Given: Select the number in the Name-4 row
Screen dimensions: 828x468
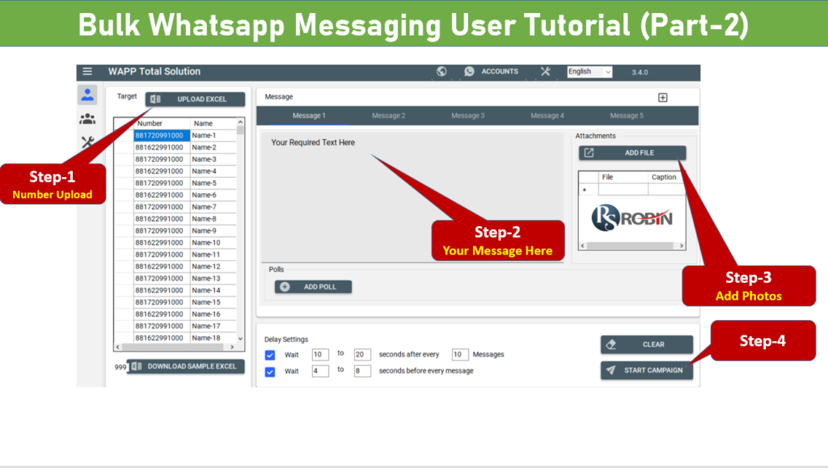Looking at the screenshot, I should (162, 171).
